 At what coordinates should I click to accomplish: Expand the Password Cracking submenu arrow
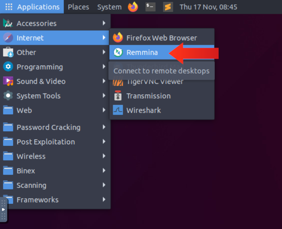click(104, 127)
